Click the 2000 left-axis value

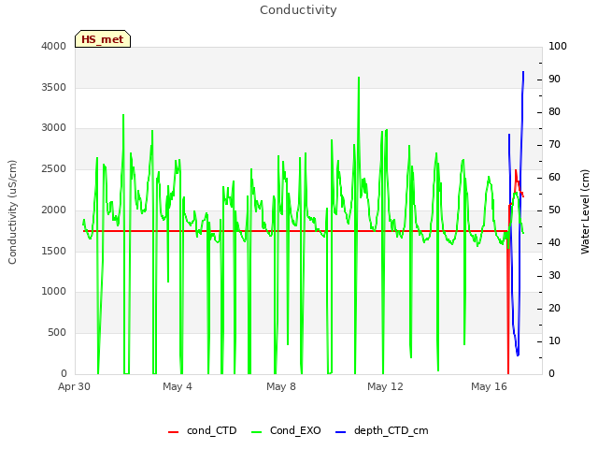coord(54,210)
